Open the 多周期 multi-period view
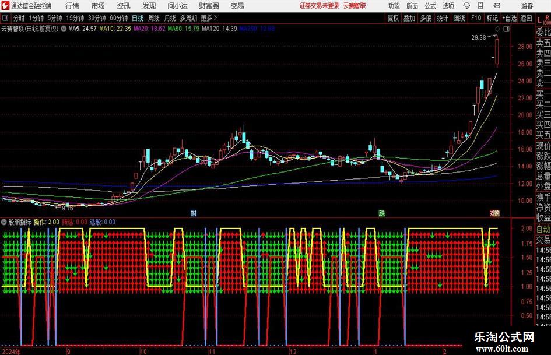Screen dimensions: 551x355 click(x=188, y=18)
